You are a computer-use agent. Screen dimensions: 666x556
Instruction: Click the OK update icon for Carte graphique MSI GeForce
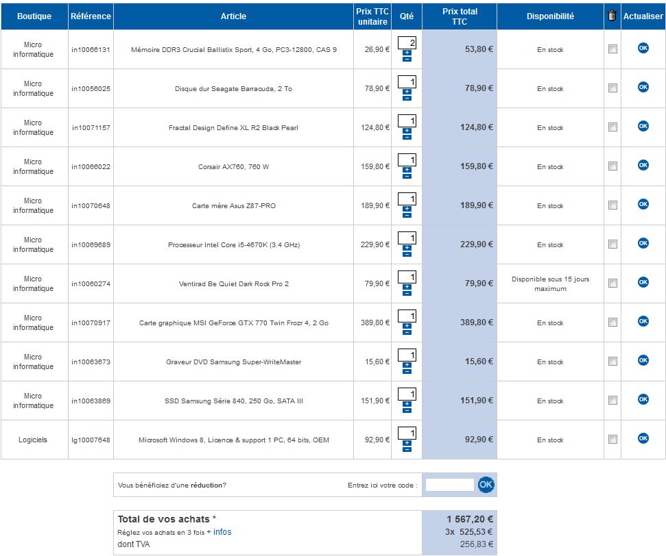point(643,321)
